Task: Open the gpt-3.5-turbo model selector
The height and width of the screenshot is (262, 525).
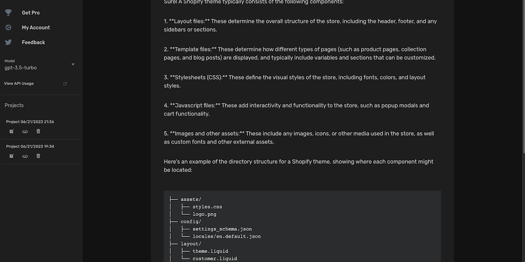Action: click(x=21, y=68)
